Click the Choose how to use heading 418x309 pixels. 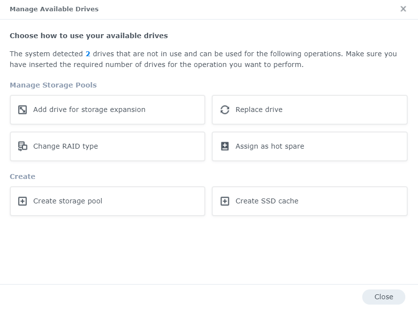pos(89,36)
